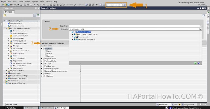This screenshot has height=109, width=210.
Task: Open the Search for dropdown arrow
Action: (x=201, y=26)
